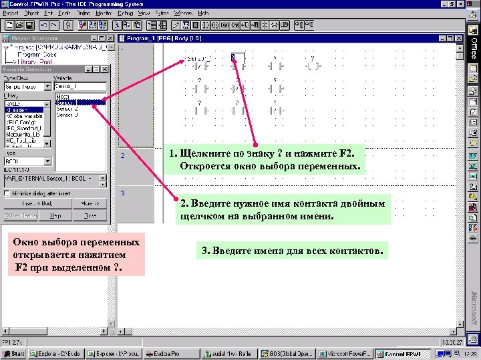Open the Debug menu
The width and height of the screenshot is (481, 360).
[126, 13]
